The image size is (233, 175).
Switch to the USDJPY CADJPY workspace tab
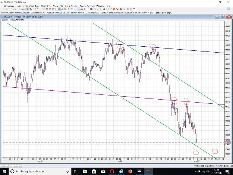click(x=7, y=13)
